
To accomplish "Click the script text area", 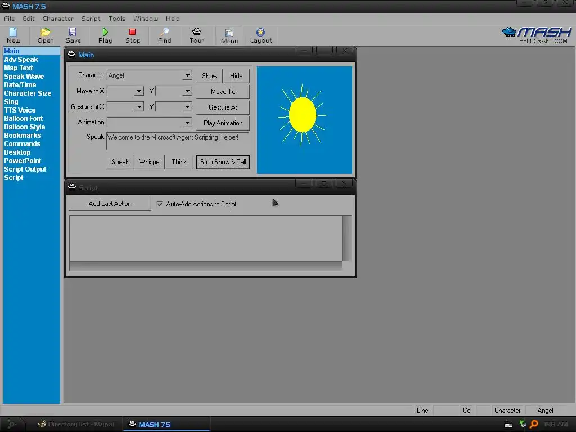I will point(206,238).
